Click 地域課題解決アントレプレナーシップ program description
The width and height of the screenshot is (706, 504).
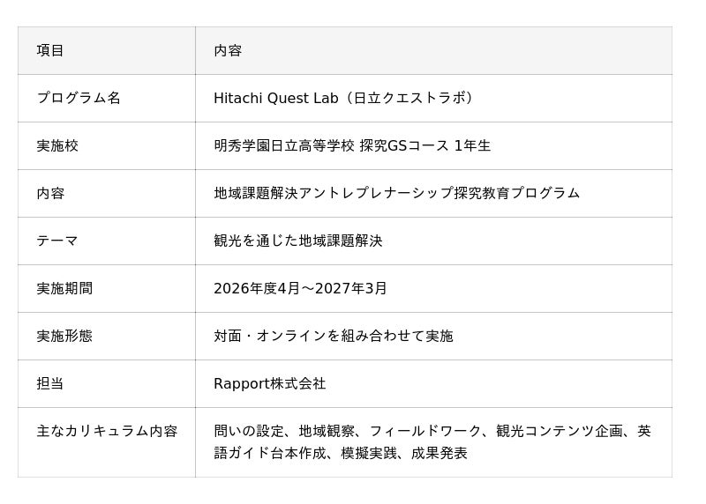click(396, 193)
